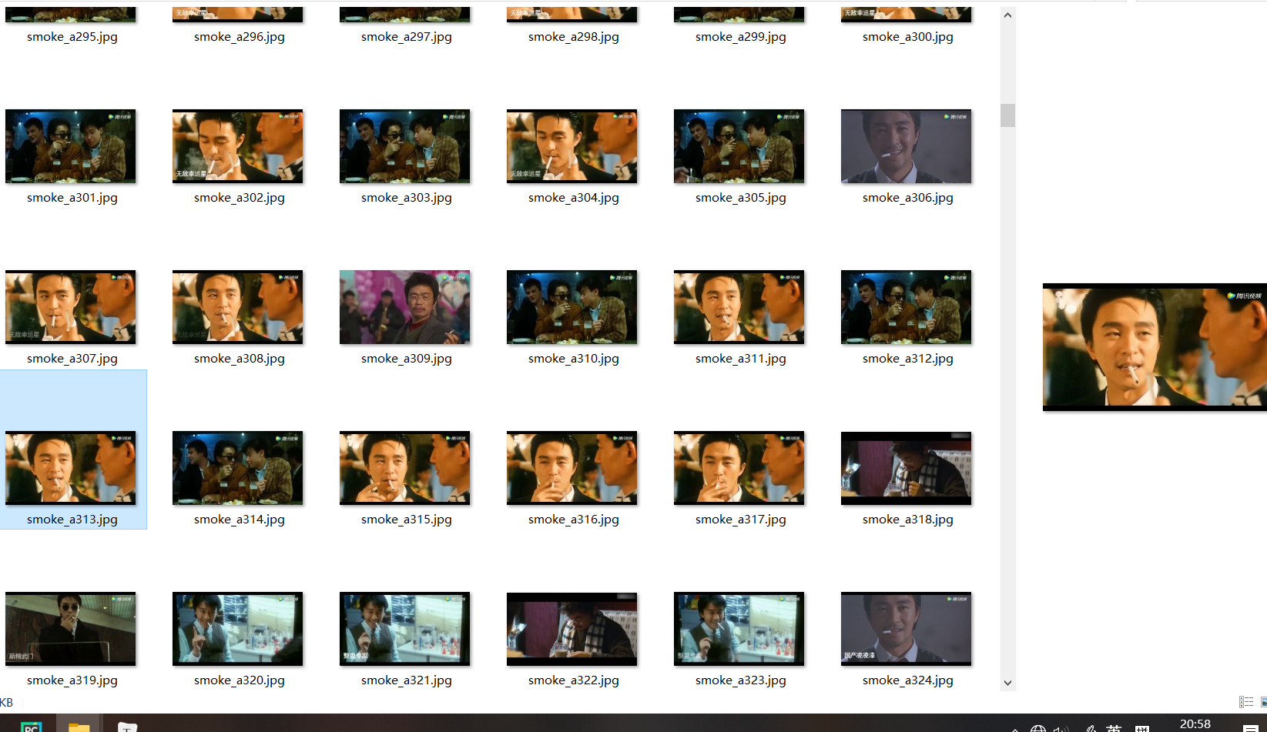
Task: Click the smoke_a311.jpg file name
Action: coord(741,359)
